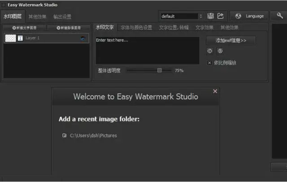Click the 75% opacity value
287x182 pixels.
point(179,70)
